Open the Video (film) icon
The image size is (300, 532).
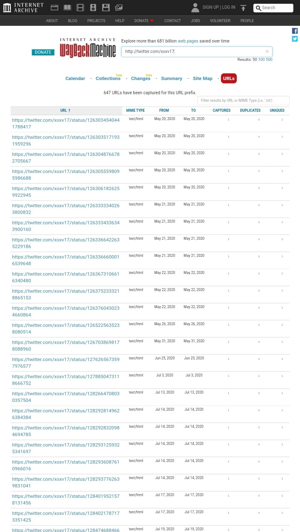pyautogui.click(x=80, y=8)
